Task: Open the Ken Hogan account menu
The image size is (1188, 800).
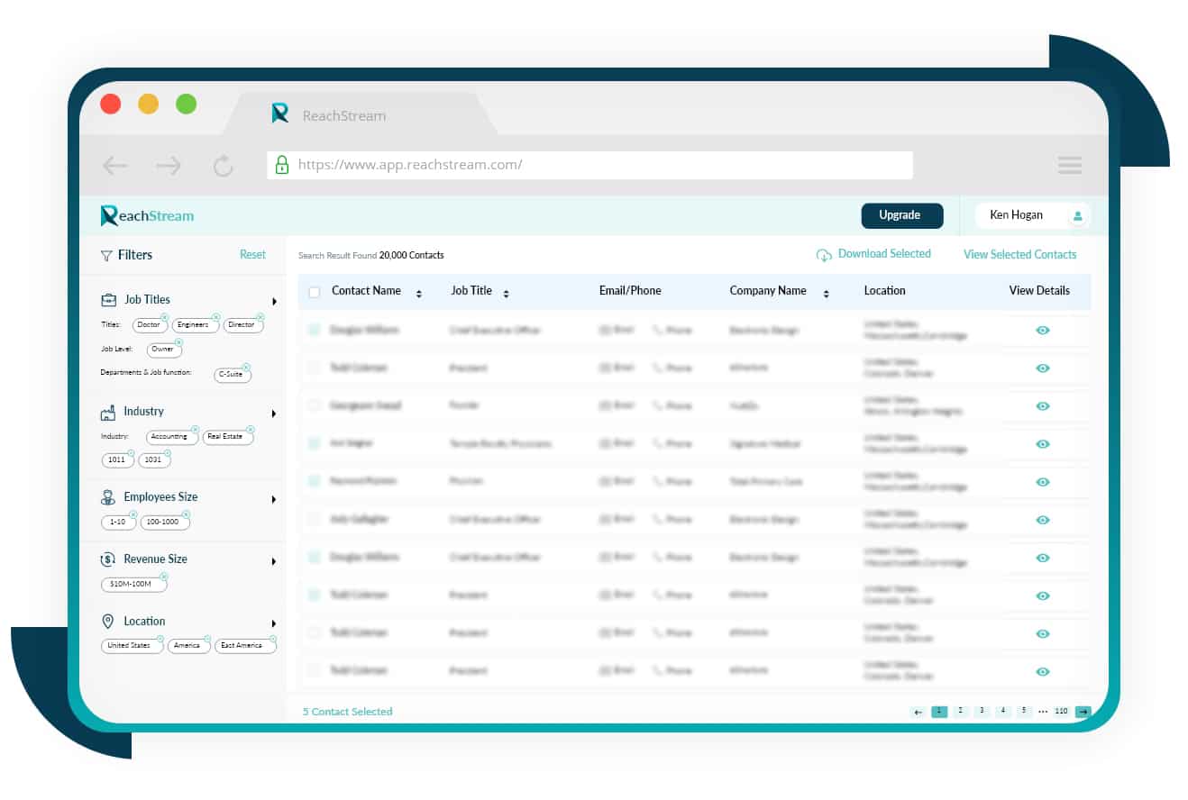Action: 1033,215
